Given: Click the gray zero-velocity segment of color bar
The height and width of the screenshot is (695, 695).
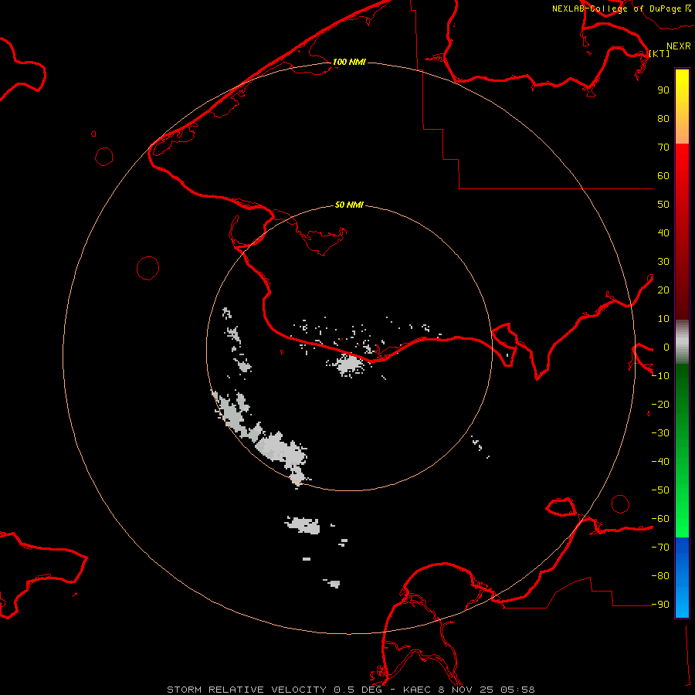Looking at the screenshot, I should pyautogui.click(x=682, y=342).
